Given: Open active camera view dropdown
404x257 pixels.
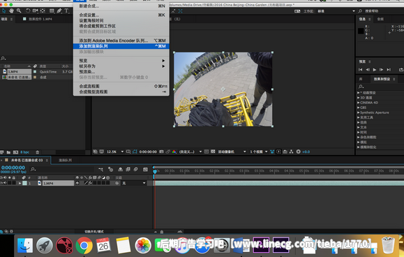Looking at the screenshot, I should [x=232, y=152].
